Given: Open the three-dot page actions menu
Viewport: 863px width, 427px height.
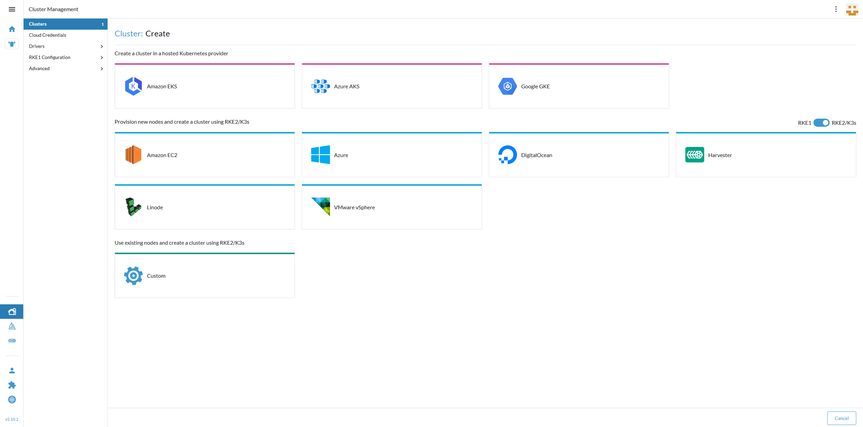Looking at the screenshot, I should (836, 9).
